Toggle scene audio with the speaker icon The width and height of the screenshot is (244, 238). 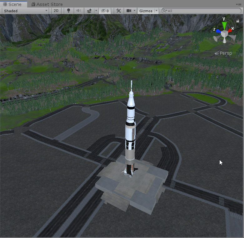pyautogui.click(x=78, y=11)
